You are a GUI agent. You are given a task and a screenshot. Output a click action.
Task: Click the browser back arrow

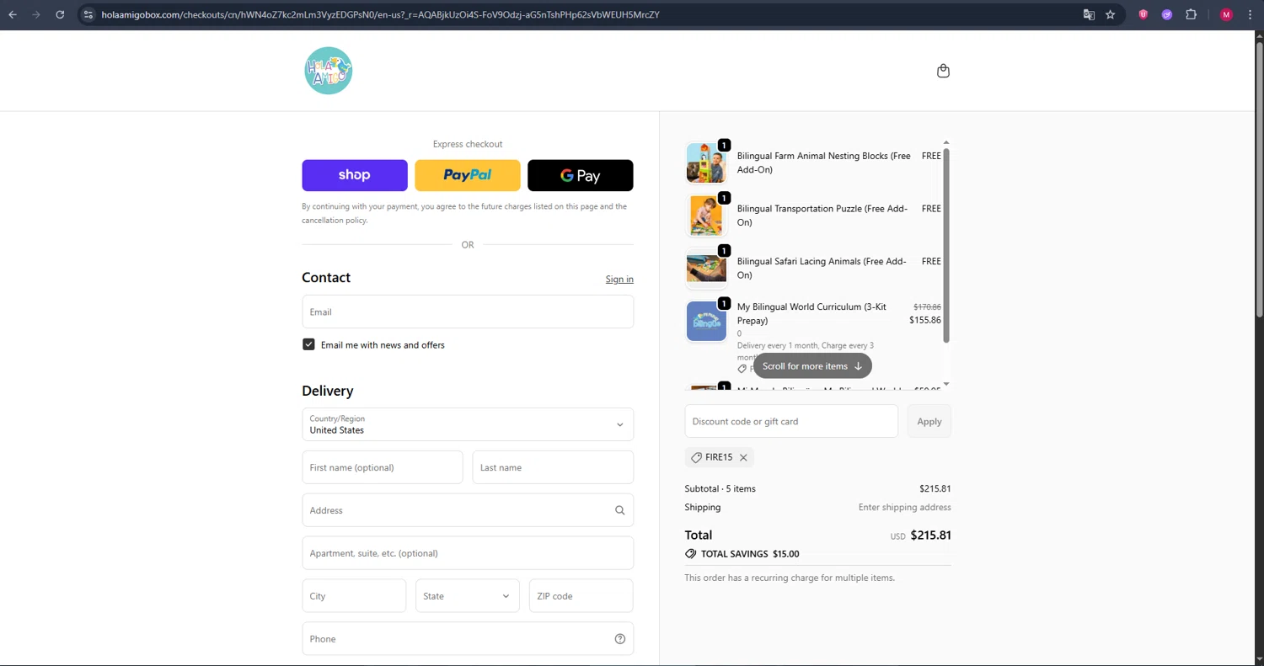pos(13,14)
